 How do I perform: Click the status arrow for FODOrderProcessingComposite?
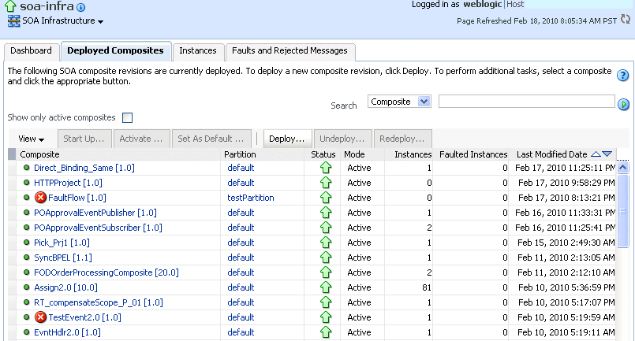point(326,272)
